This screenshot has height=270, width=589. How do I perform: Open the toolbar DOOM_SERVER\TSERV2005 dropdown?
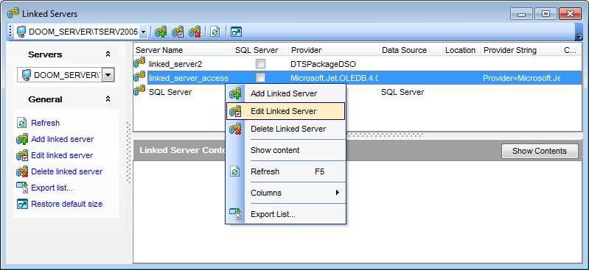click(143, 32)
